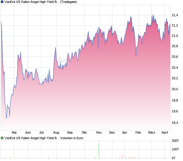Select the VanEck US Fallen Angel (Tradegate) title
The height and width of the screenshot is (161, 183).
tap(41, 2)
